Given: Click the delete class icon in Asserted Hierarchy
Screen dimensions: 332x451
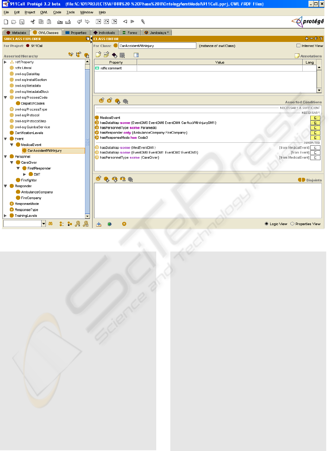Looking at the screenshot, I should [86, 55].
